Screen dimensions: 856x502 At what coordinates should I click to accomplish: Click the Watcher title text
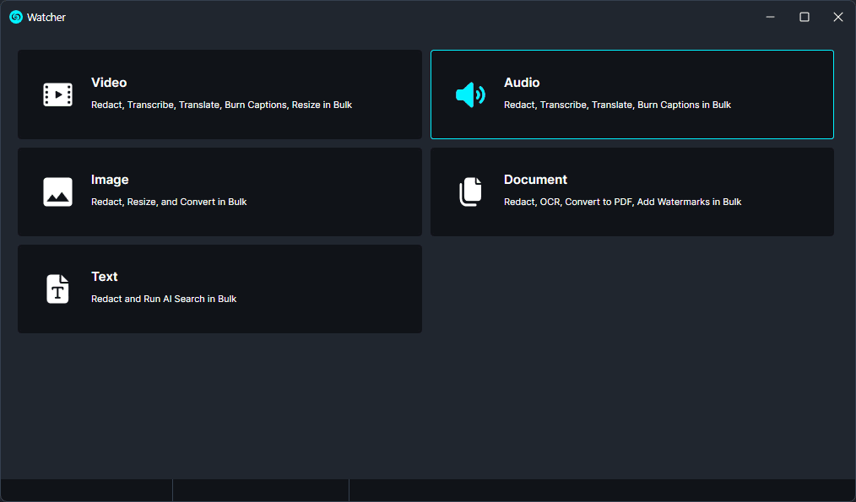coord(46,18)
